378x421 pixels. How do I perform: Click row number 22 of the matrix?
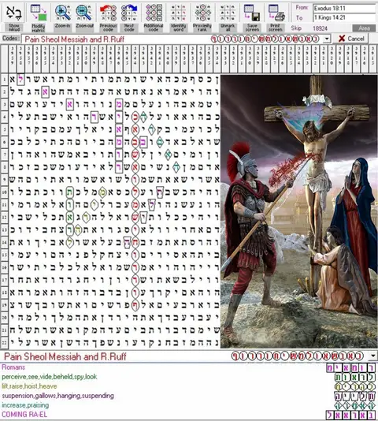(5, 343)
